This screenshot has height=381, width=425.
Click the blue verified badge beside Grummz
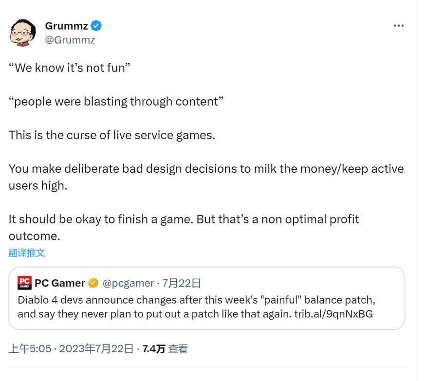[96, 26]
